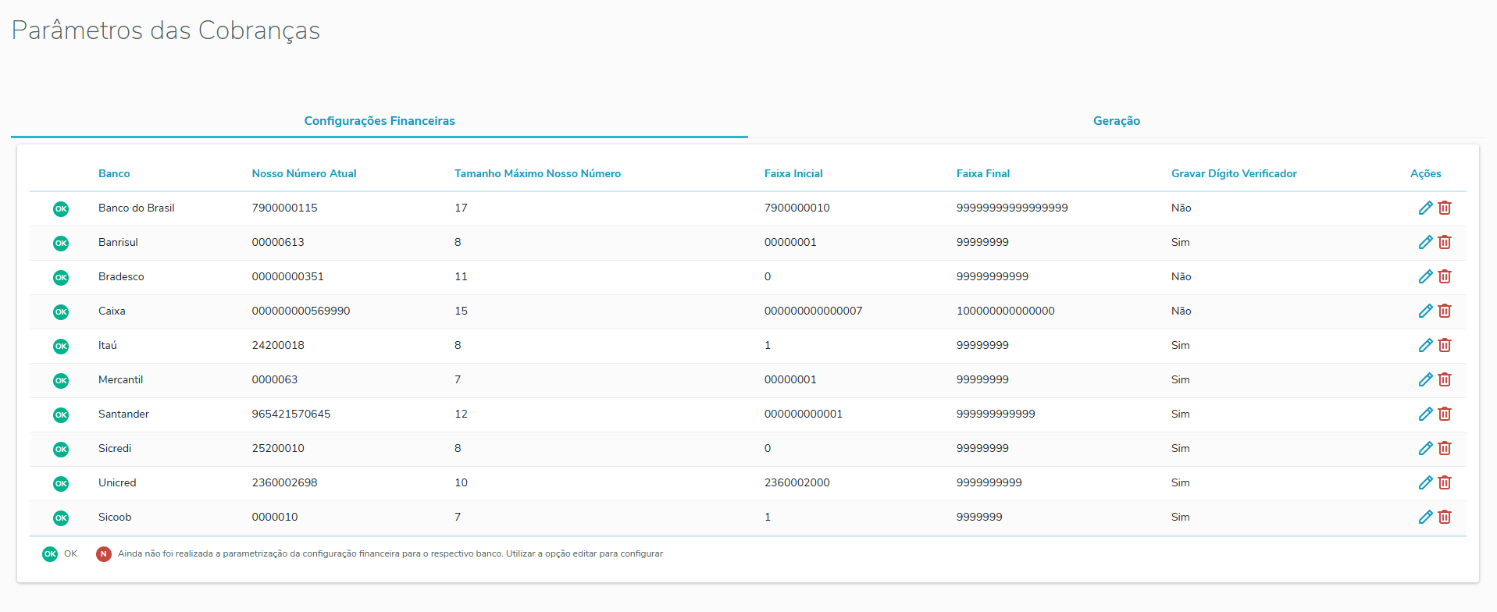Edit the Banco do Brasil row

1425,208
